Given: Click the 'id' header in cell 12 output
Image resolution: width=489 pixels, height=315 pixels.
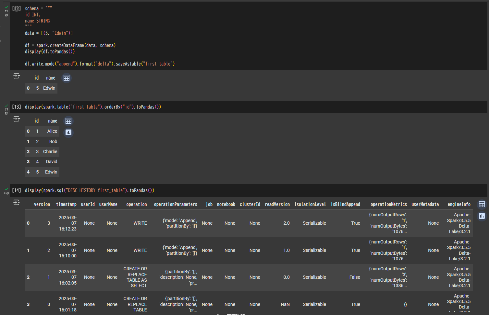Looking at the screenshot, I should (37, 78).
